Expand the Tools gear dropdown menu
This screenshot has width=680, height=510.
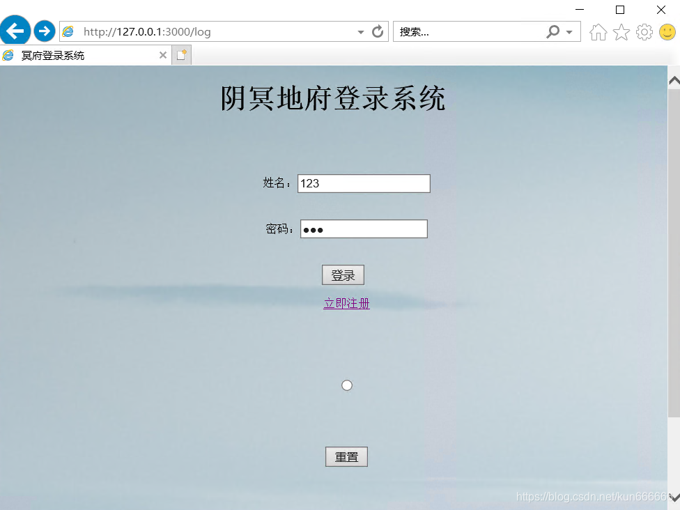[644, 31]
